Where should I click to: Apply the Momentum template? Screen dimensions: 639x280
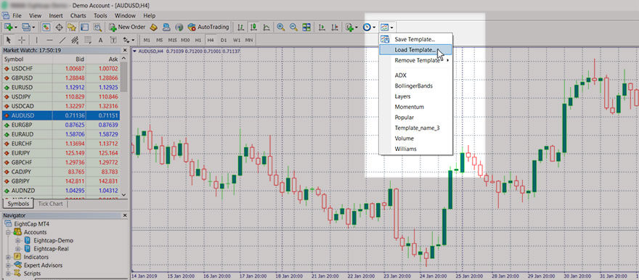[415, 107]
